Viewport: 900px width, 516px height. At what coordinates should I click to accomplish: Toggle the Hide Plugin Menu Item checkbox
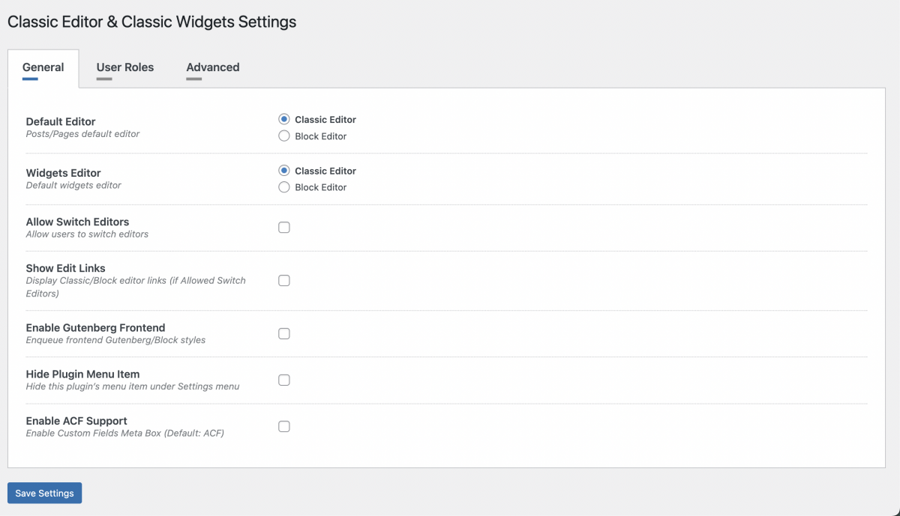284,380
